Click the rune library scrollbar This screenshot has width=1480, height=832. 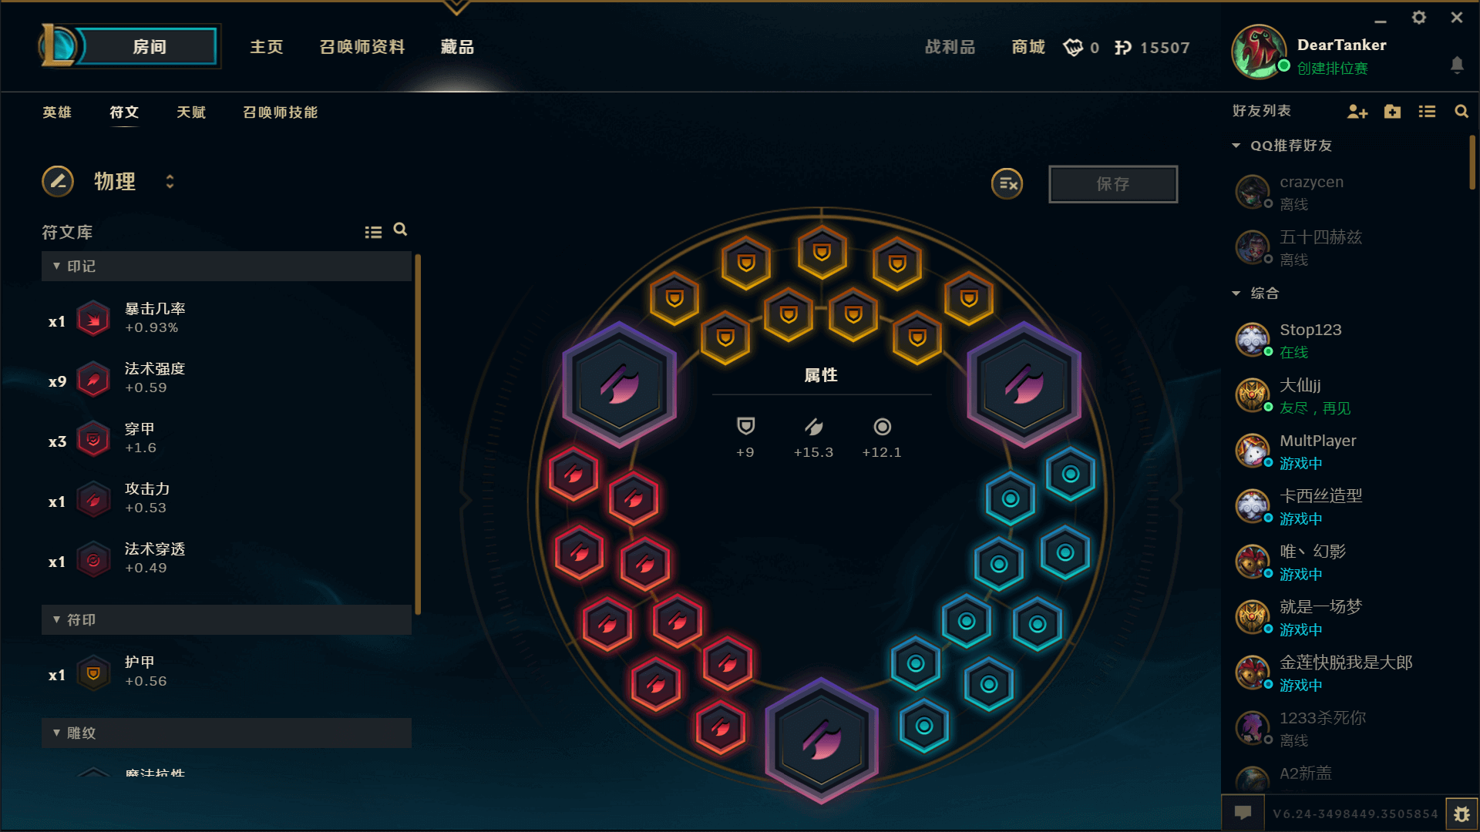(418, 434)
